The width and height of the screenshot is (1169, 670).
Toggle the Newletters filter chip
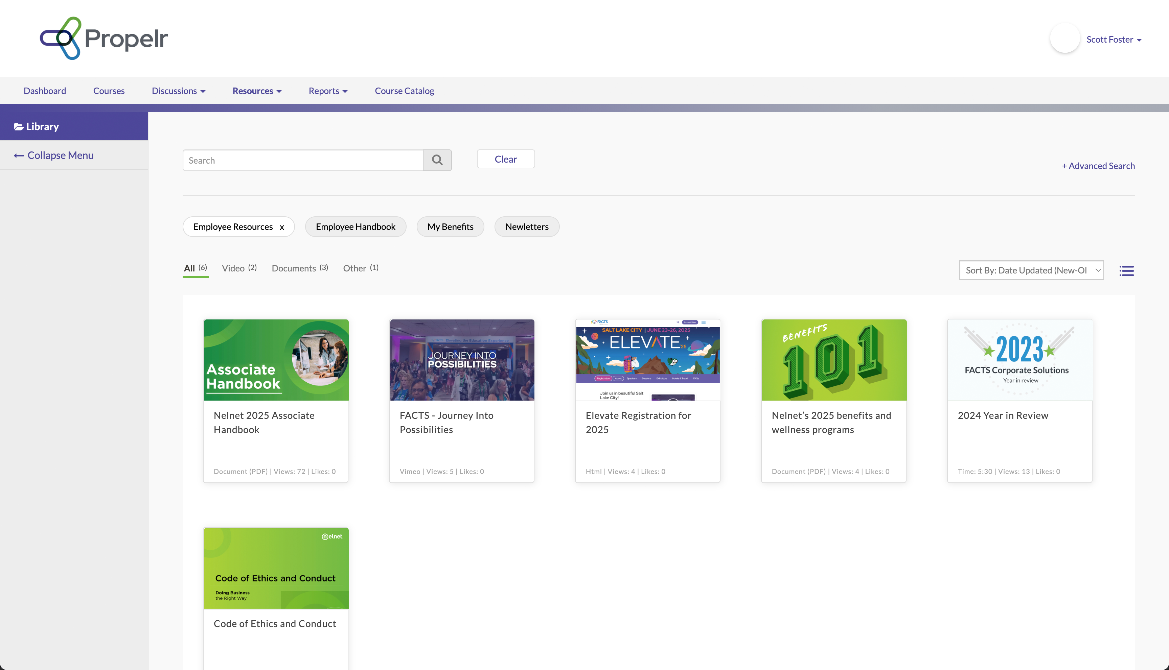pyautogui.click(x=526, y=227)
